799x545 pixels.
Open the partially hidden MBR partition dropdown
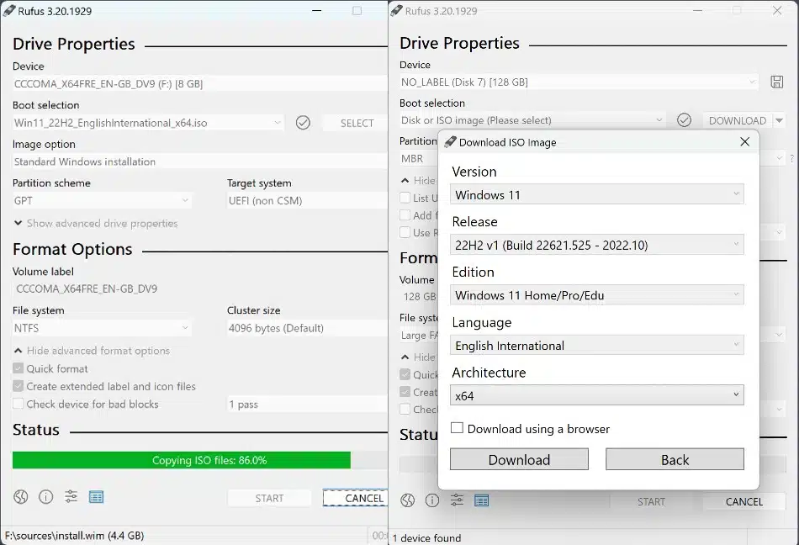419,158
